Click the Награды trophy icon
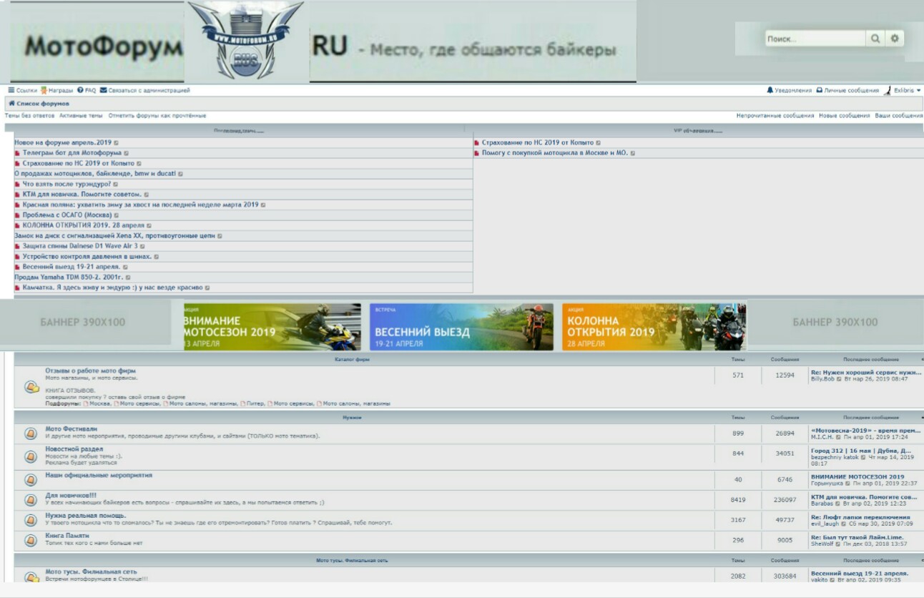Image resolution: width=924 pixels, height=598 pixels. (44, 91)
